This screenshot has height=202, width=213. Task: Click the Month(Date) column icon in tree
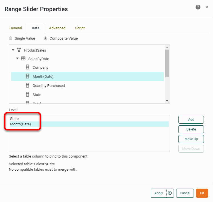28,76
